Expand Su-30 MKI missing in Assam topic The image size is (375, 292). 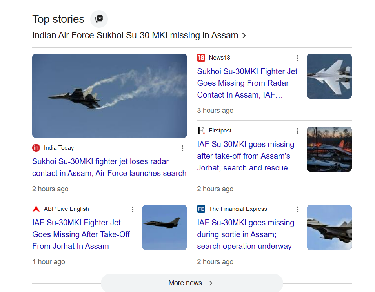point(244,36)
